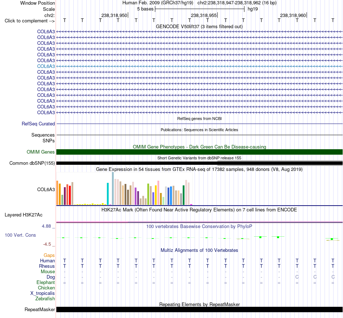The image size is (343, 318).
Task: Click the OMIM Genes track label
Action: (41, 152)
